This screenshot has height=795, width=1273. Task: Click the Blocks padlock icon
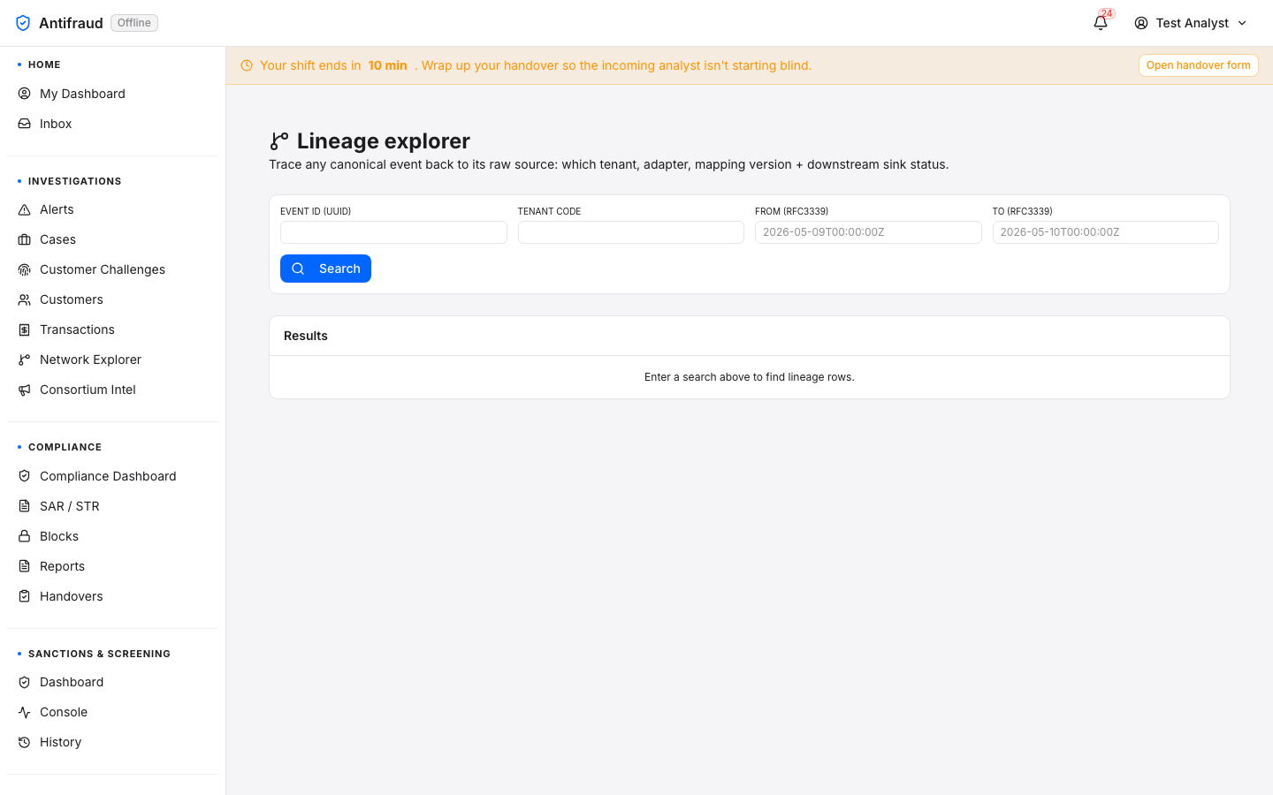(x=25, y=536)
